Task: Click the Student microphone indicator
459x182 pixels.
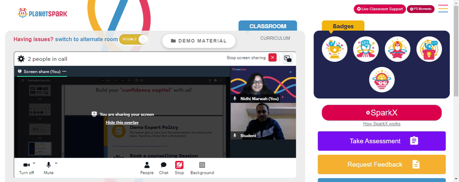Action: tap(235, 136)
